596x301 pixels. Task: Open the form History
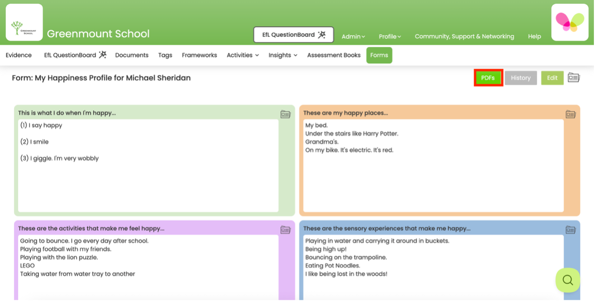[x=521, y=78]
